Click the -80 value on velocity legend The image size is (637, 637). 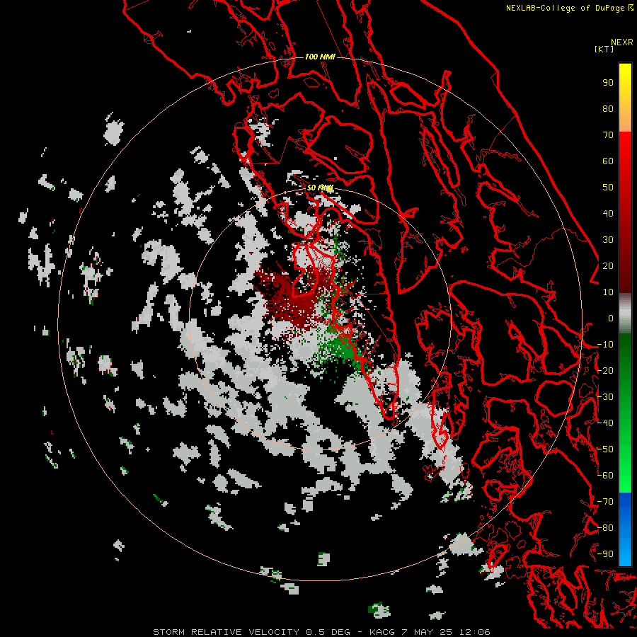(605, 528)
